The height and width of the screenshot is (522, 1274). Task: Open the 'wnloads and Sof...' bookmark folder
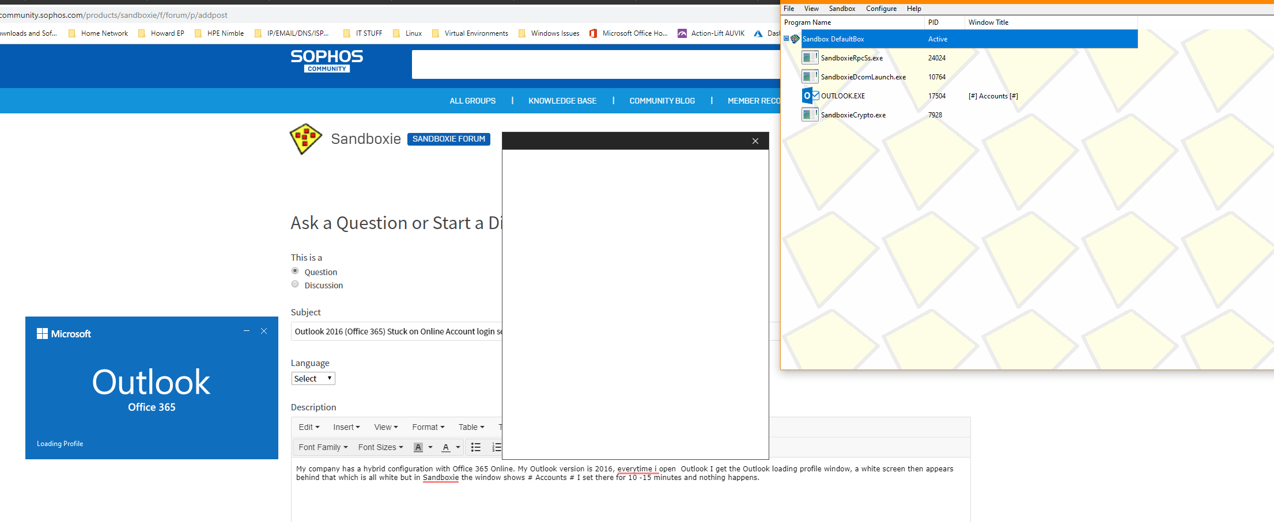click(28, 33)
